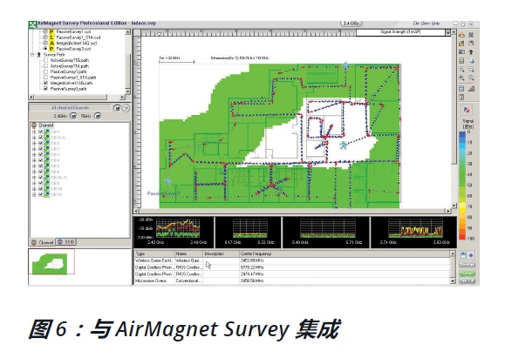Image resolution: width=512 pixels, height=358 pixels.
Task: Click the checkmark icon next to All checked Channels
Action: tap(117, 108)
